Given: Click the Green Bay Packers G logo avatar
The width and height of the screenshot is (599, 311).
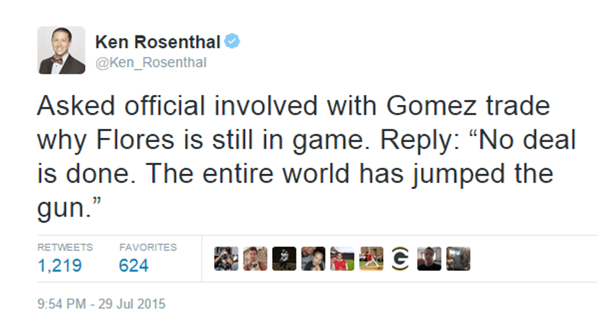Looking at the screenshot, I should click(400, 259).
